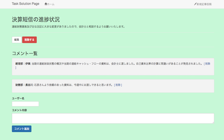Go to the ホーム navigation text
The height and width of the screenshot is (140, 224).
51,4
